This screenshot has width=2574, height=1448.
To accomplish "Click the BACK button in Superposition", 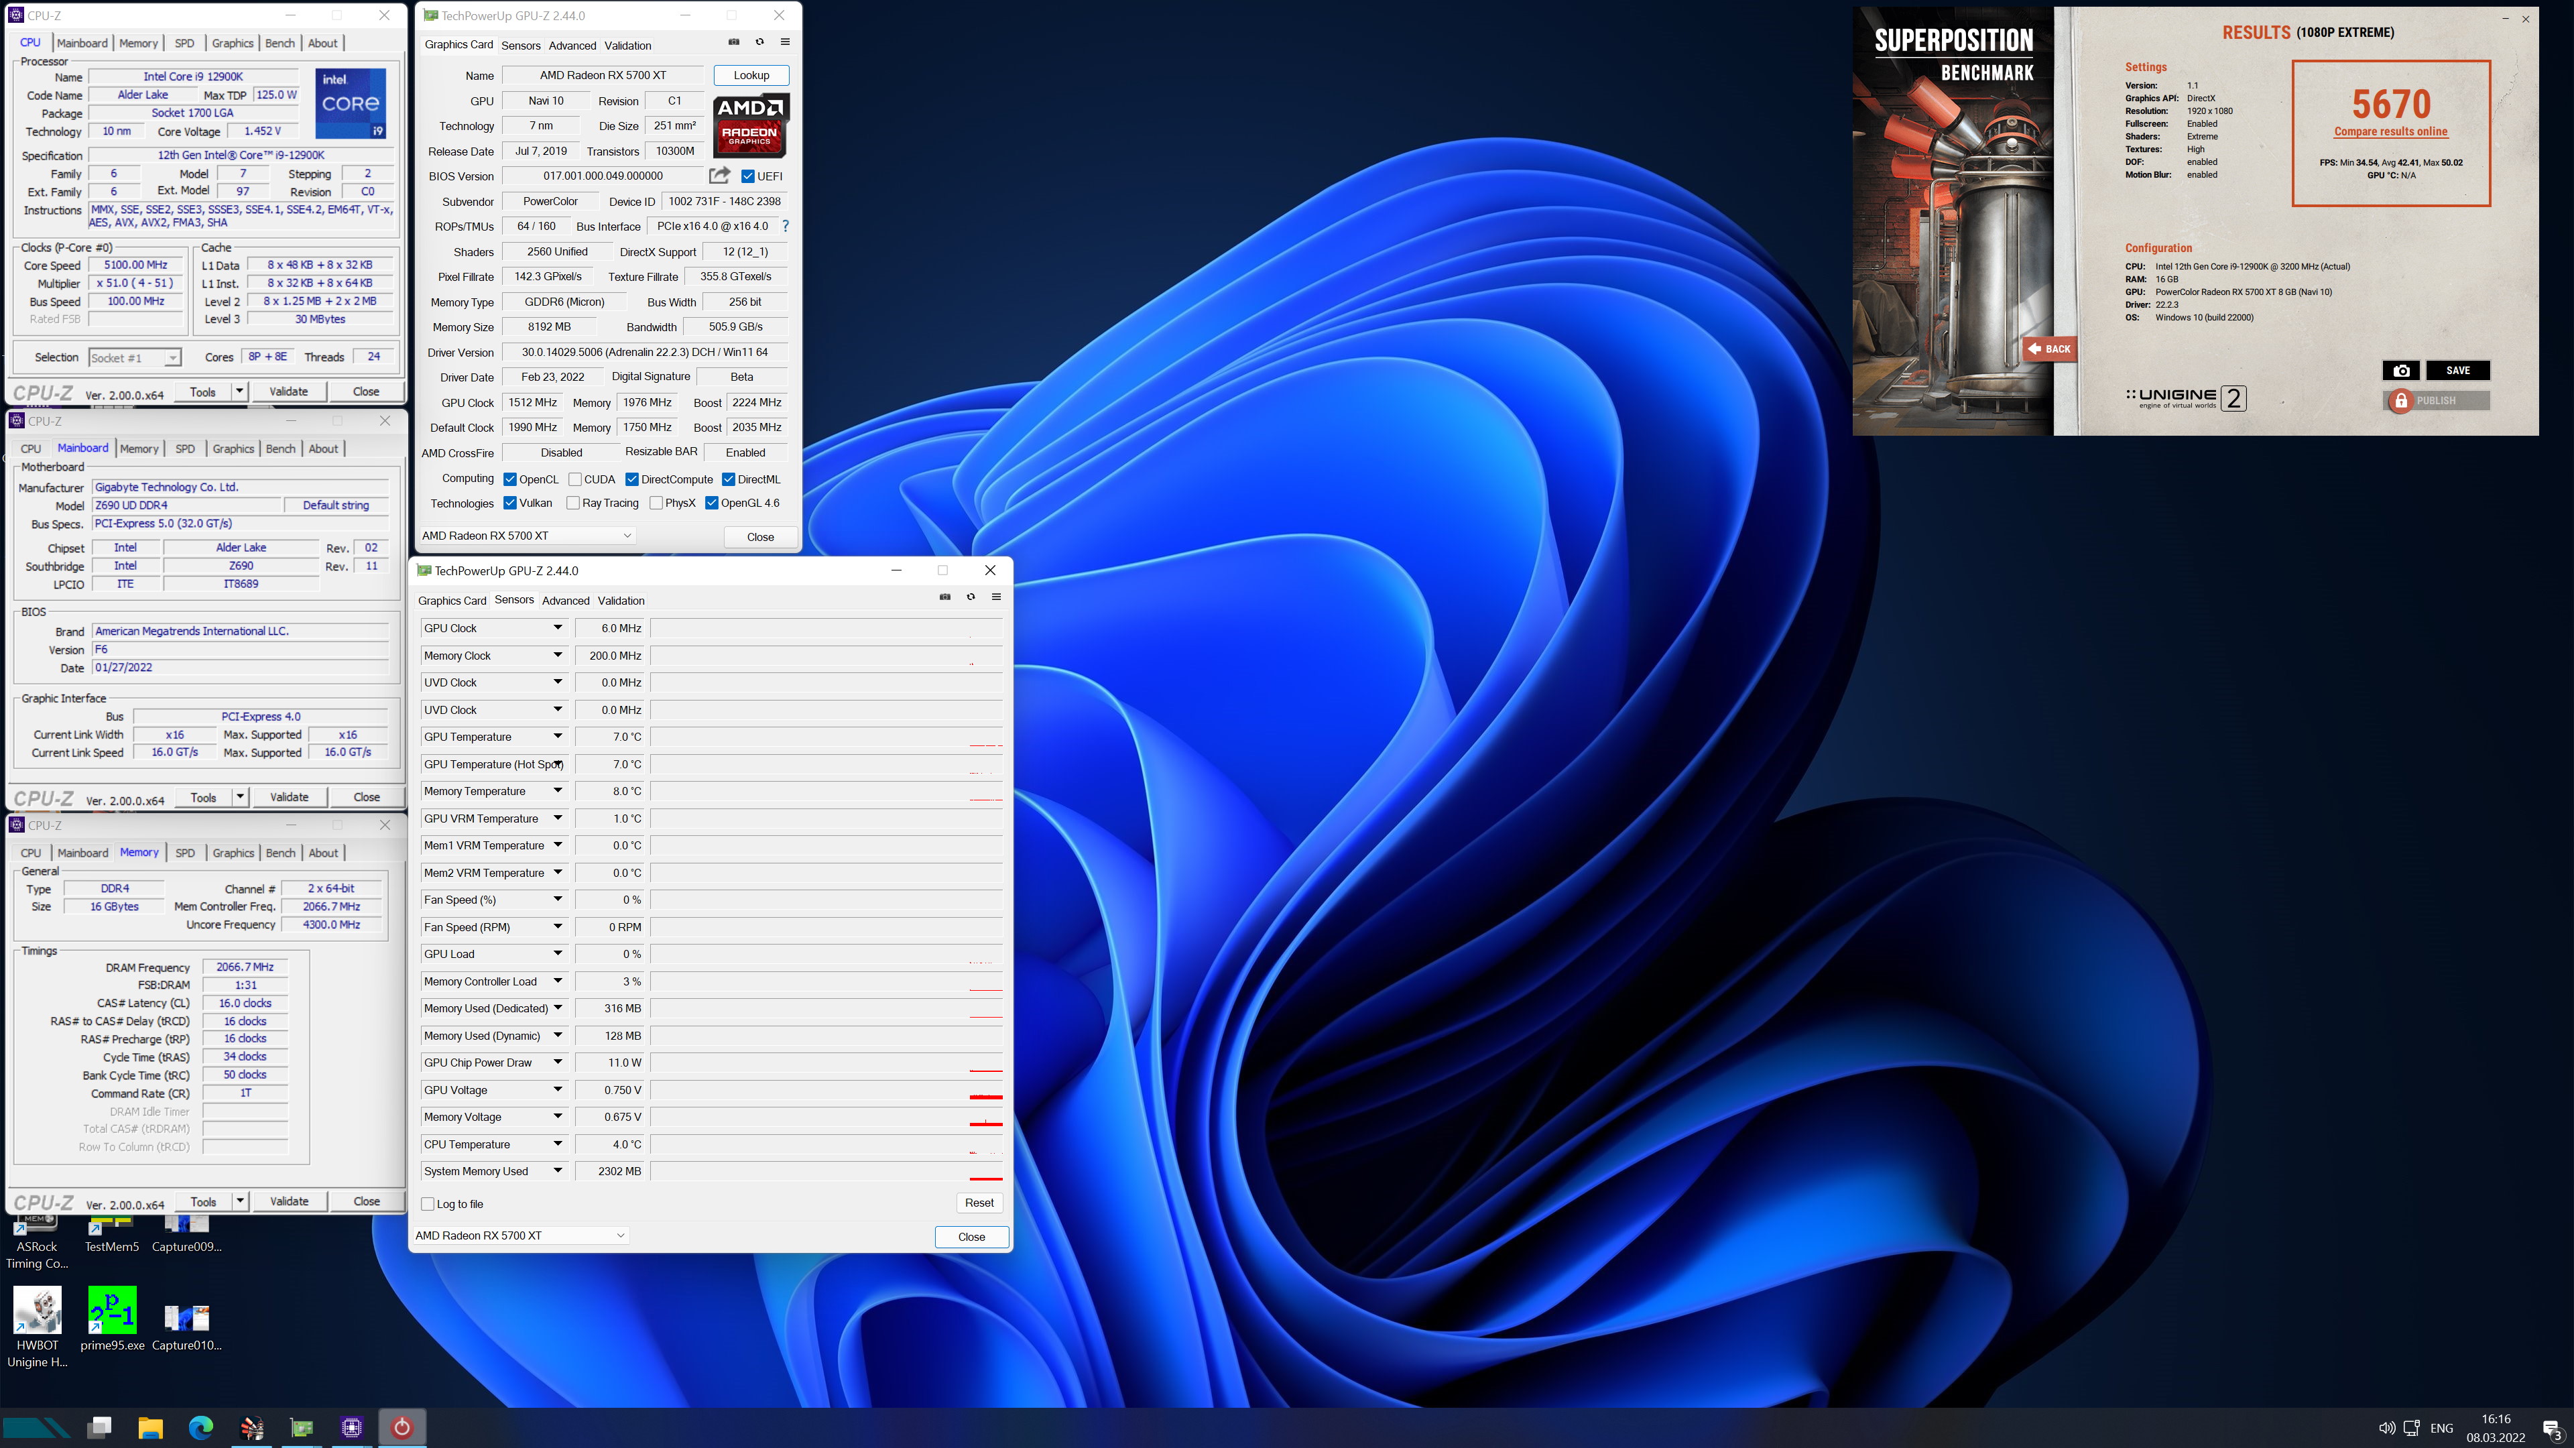I will pos(2049,349).
